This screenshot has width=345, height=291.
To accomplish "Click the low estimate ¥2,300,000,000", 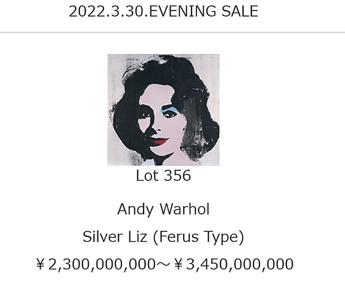I will 95,264.
